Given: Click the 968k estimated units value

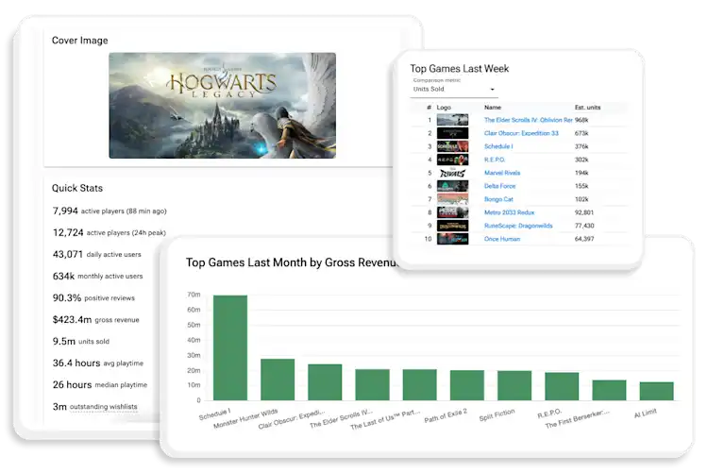Looking at the screenshot, I should click(x=582, y=120).
